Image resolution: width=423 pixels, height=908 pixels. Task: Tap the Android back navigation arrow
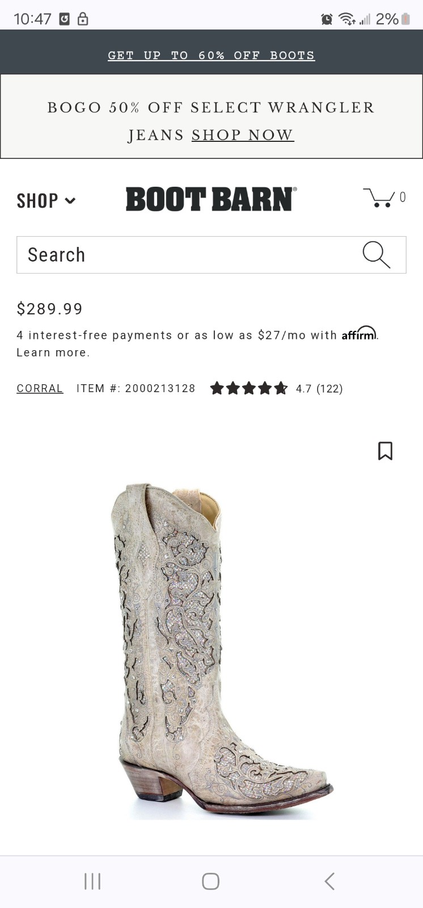coord(329,881)
